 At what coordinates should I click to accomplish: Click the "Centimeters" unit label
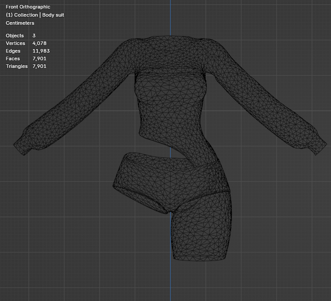click(x=20, y=23)
